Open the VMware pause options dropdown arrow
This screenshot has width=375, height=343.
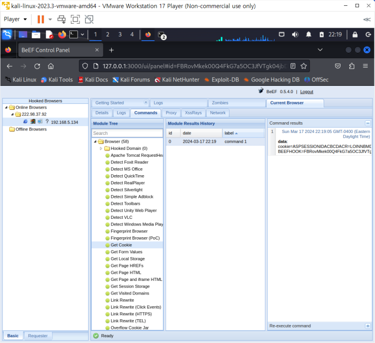click(x=50, y=19)
